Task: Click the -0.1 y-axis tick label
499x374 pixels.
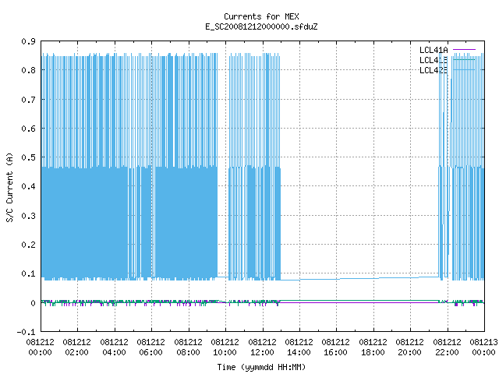Action: [27, 332]
